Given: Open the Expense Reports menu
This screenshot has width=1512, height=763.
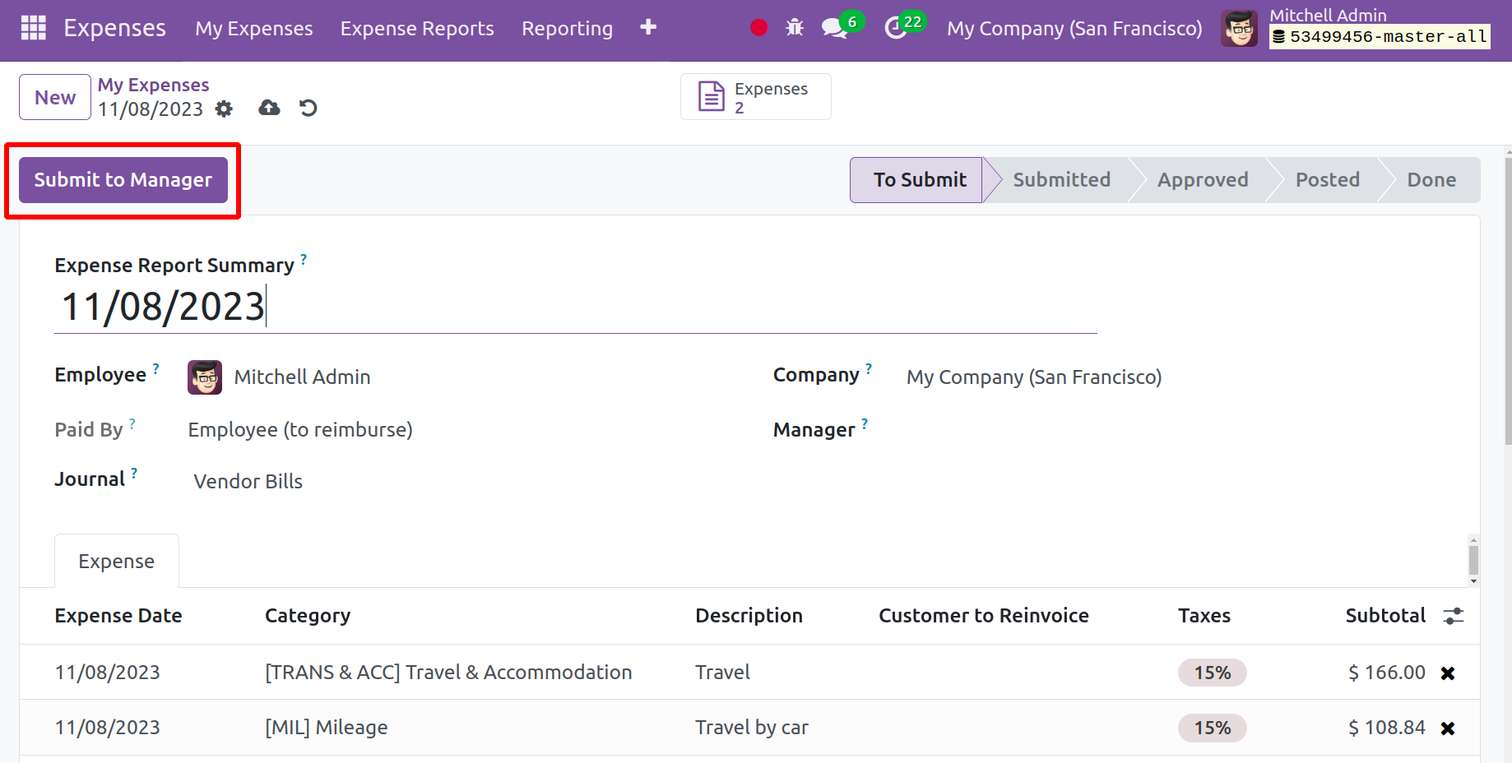Looking at the screenshot, I should tap(417, 29).
